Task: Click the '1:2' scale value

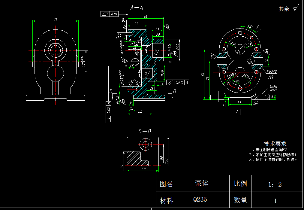Action: (x=275, y=184)
